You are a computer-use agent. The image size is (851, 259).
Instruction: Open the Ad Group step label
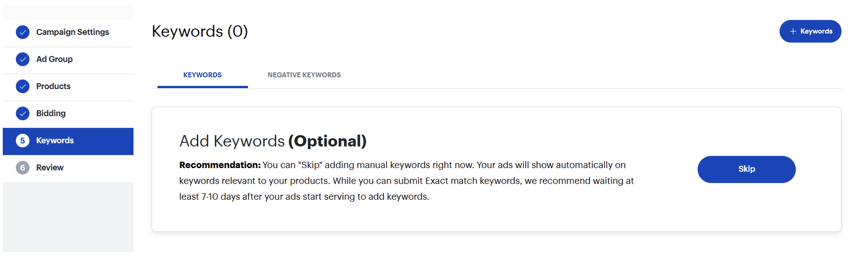coord(54,59)
